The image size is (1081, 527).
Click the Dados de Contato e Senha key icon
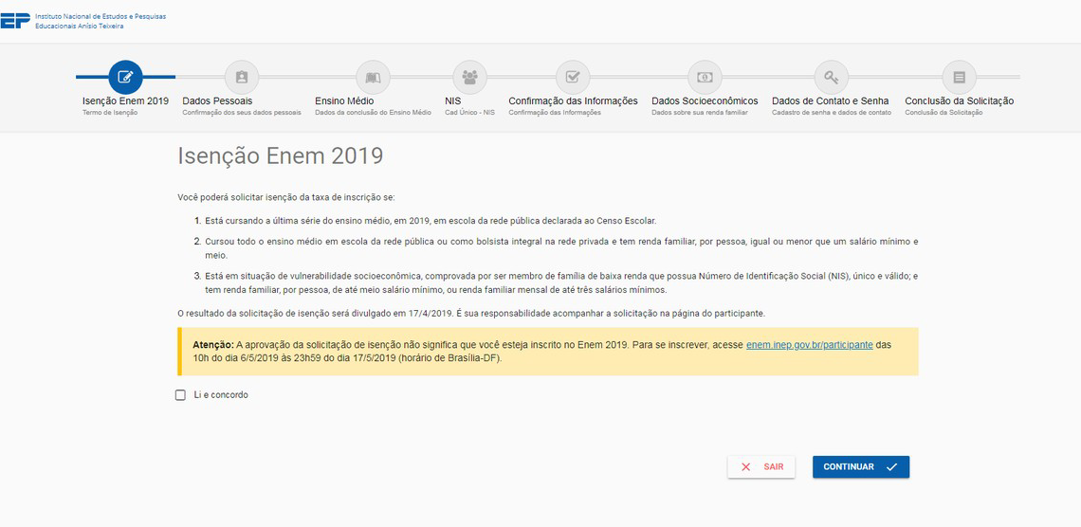(831, 77)
